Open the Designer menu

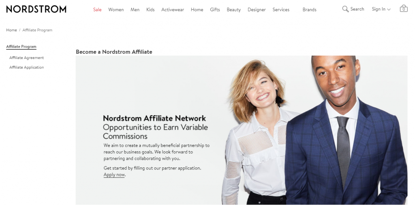pos(257,10)
